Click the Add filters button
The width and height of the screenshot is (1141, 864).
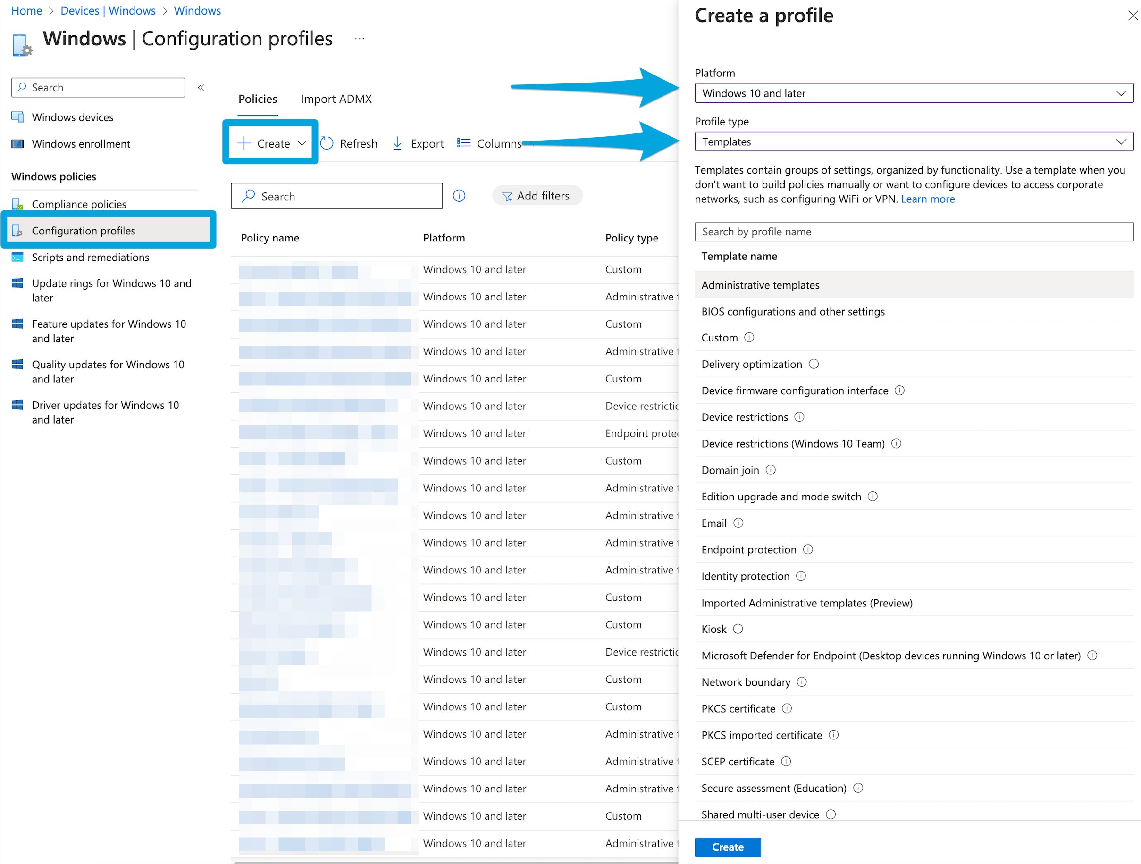point(537,196)
